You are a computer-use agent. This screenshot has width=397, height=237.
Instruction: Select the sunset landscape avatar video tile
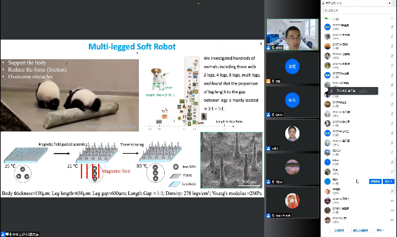[292, 168]
